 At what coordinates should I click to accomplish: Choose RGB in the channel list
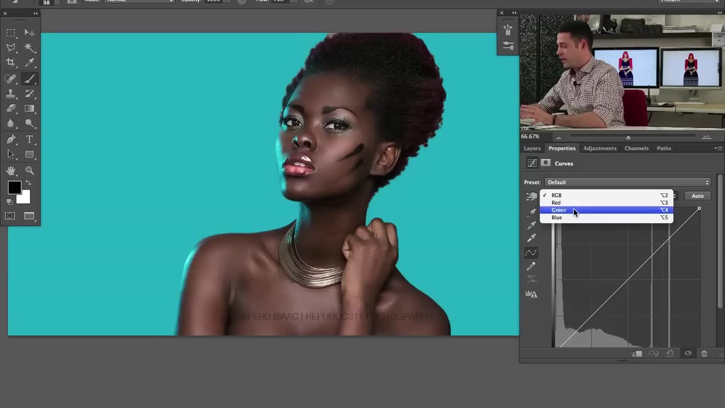coord(606,196)
